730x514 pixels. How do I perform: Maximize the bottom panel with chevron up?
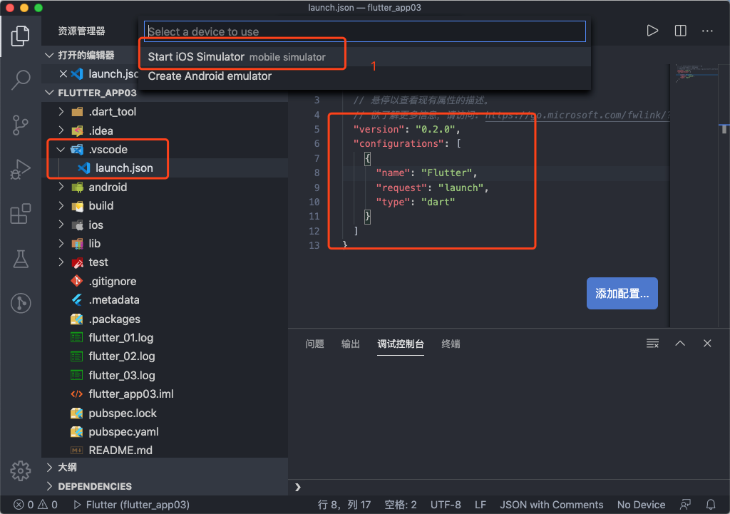pos(679,343)
